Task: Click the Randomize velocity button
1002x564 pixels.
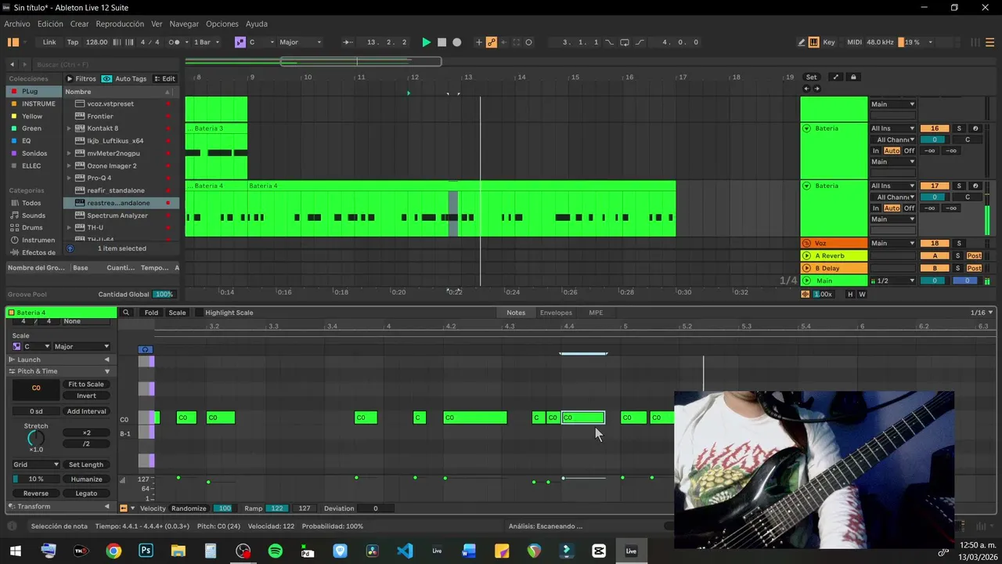Action: pos(189,508)
